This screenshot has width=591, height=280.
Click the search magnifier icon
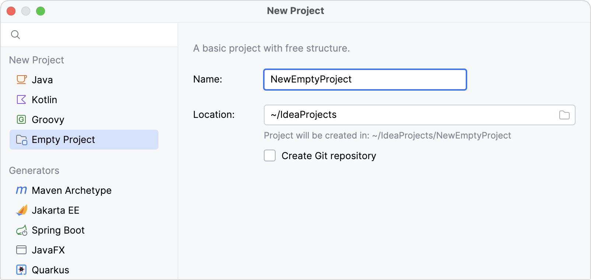(15, 35)
